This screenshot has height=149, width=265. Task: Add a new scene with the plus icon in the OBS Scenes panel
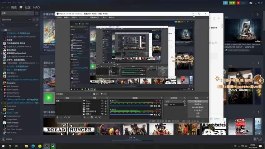click(x=57, y=117)
